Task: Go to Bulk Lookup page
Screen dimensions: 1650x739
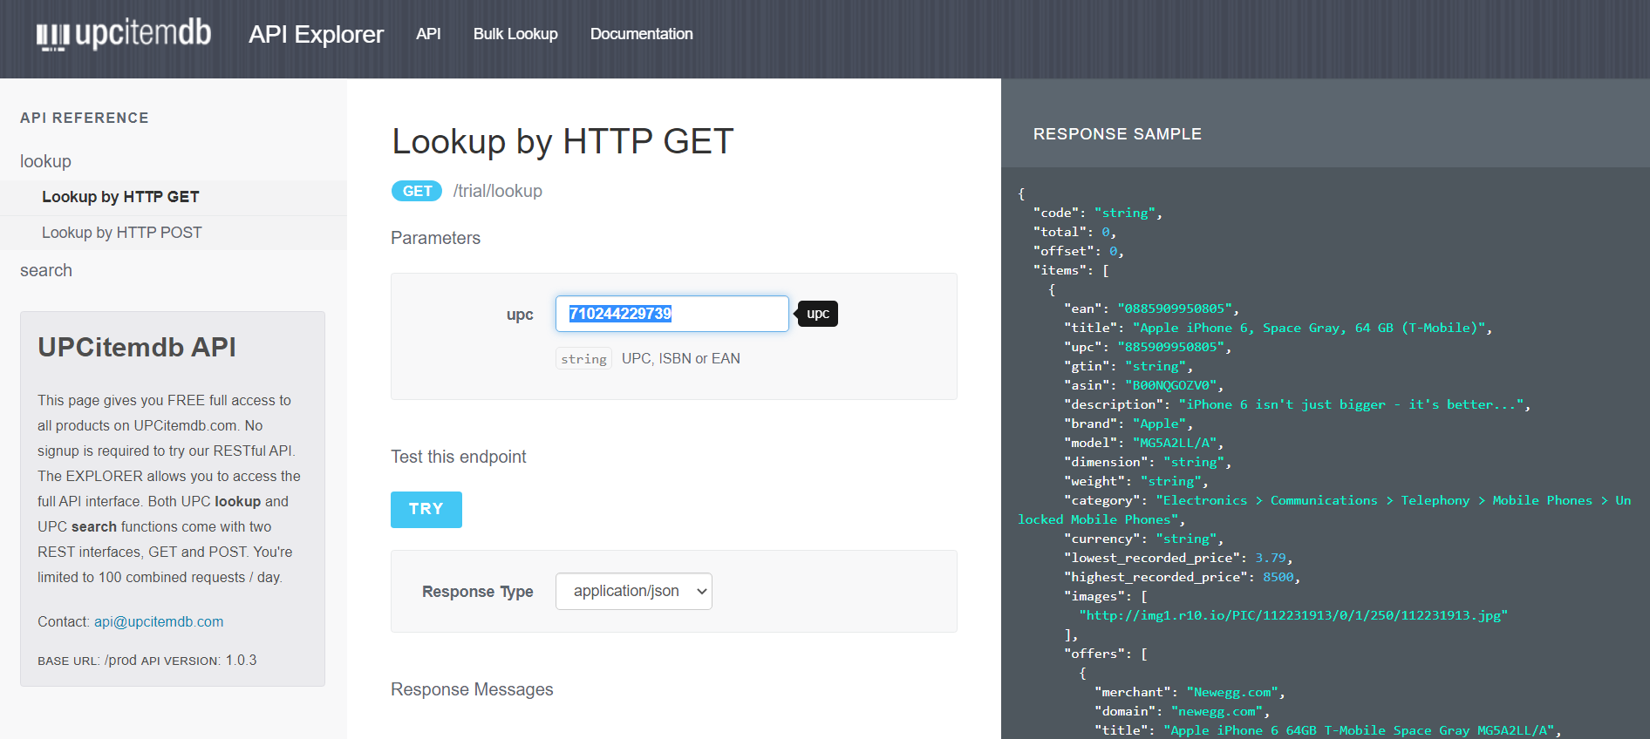Action: click(515, 34)
